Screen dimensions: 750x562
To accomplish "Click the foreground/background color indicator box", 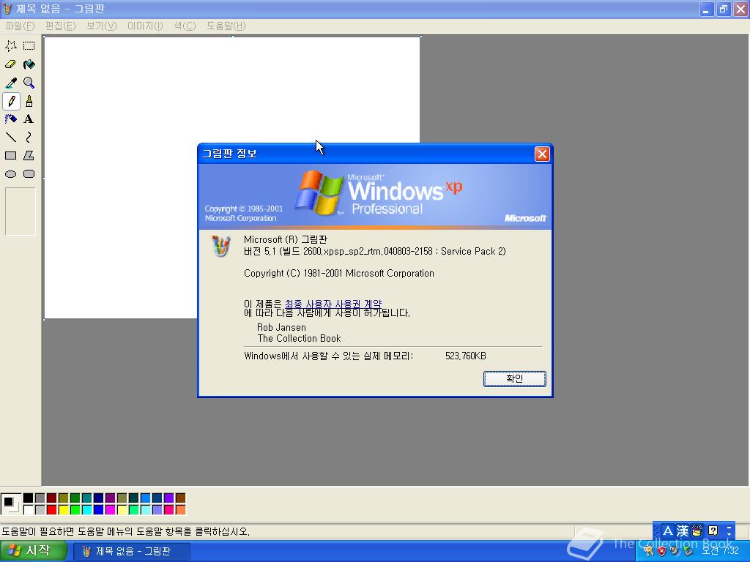I will coord(10,504).
